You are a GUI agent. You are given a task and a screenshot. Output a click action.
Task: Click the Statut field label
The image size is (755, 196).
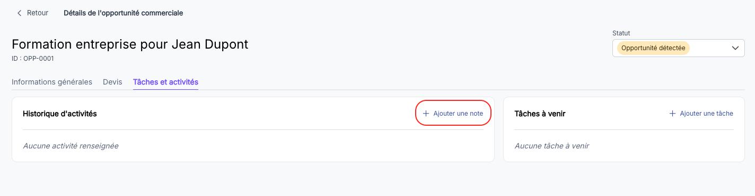[621, 33]
